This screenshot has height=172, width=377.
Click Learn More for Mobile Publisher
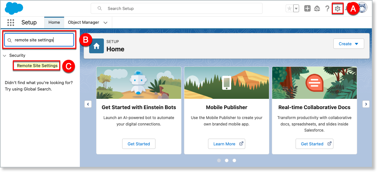tap(226, 144)
